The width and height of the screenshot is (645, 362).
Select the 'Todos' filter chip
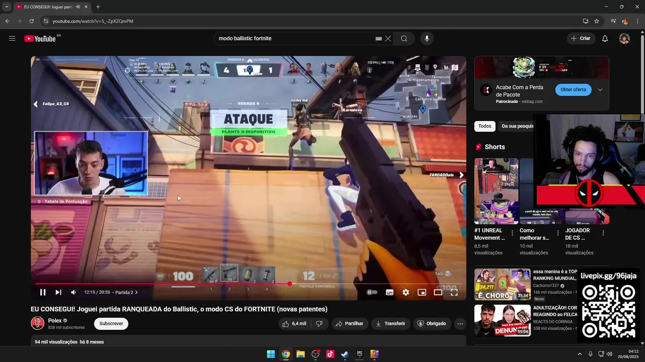click(485, 126)
